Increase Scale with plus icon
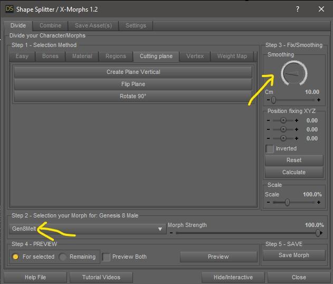This screenshot has height=284, width=333. tap(319, 202)
